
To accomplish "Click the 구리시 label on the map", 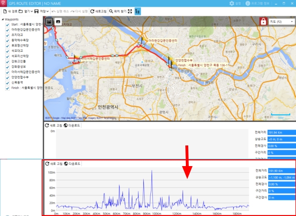I will tap(257, 44).
